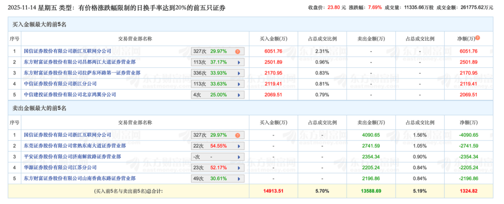Click the -2196.86 net value for 山南香曲东路
Image resolution: width=504 pixels, height=204 pixels.
(469, 178)
